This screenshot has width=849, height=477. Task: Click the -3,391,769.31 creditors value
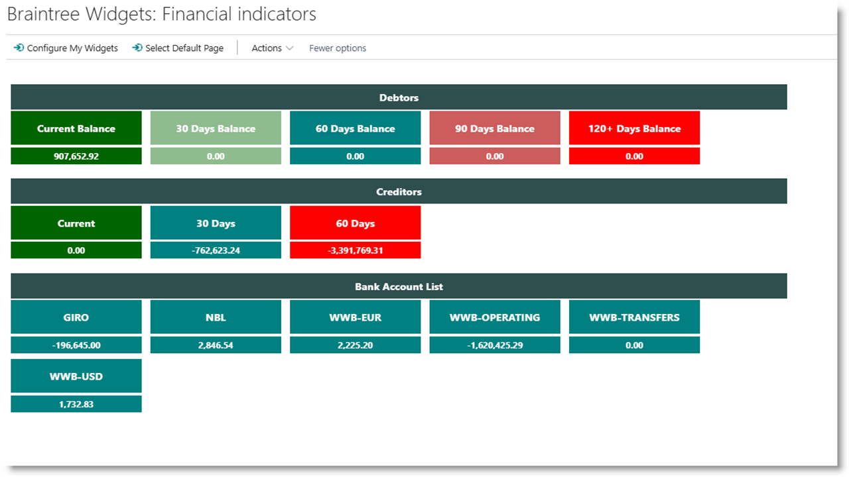point(356,250)
